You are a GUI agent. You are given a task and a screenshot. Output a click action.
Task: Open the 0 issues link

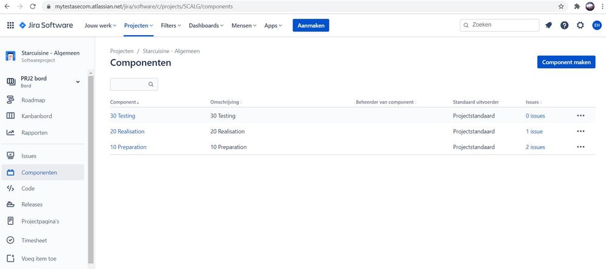(x=535, y=116)
